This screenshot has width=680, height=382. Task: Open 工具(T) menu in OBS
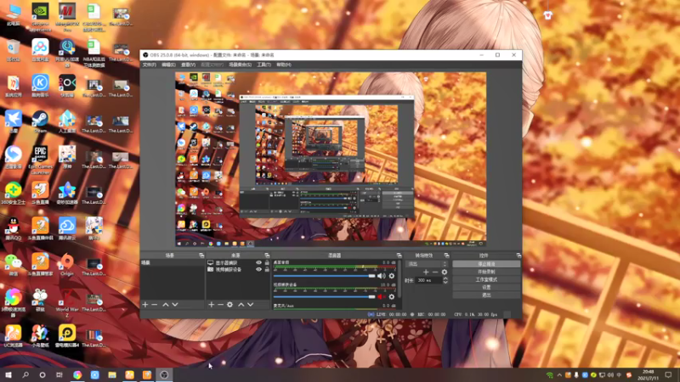coord(263,65)
